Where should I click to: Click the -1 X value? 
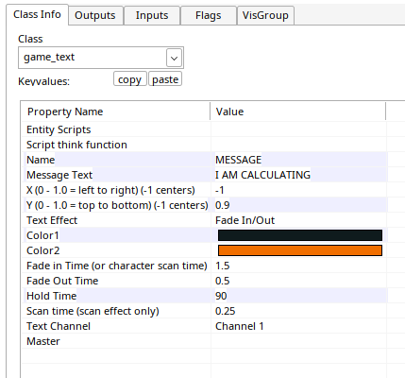[x=220, y=190]
